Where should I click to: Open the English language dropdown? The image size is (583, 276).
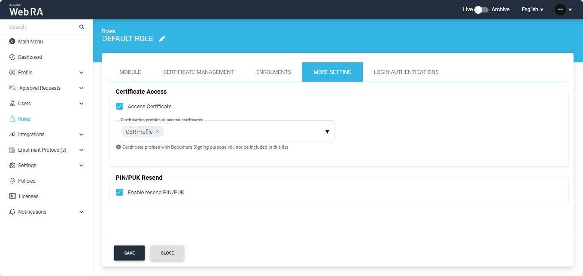pyautogui.click(x=532, y=9)
